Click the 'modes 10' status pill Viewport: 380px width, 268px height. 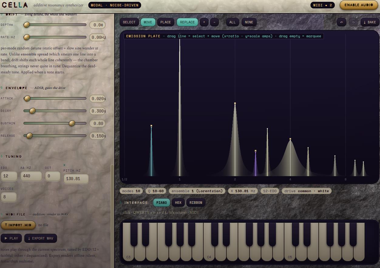tap(131, 191)
